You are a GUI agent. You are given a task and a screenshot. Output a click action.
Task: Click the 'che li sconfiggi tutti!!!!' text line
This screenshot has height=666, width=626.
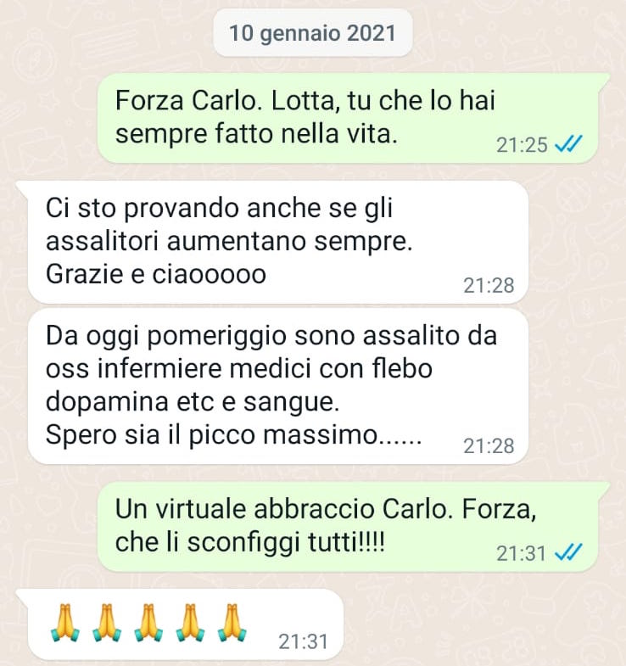click(x=250, y=542)
